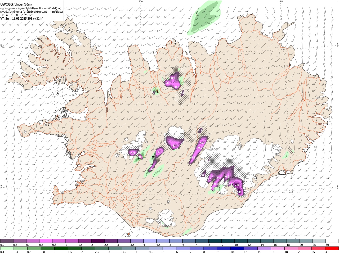Image resolution: width=339 pixels, height=254 pixels.
Task: Click the white snow legend swatch labeled 30
Action: coord(332,241)
